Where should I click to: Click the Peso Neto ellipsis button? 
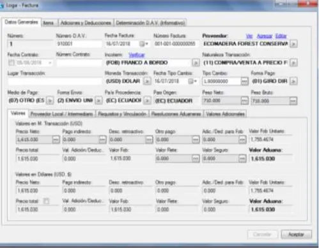[x=244, y=101]
